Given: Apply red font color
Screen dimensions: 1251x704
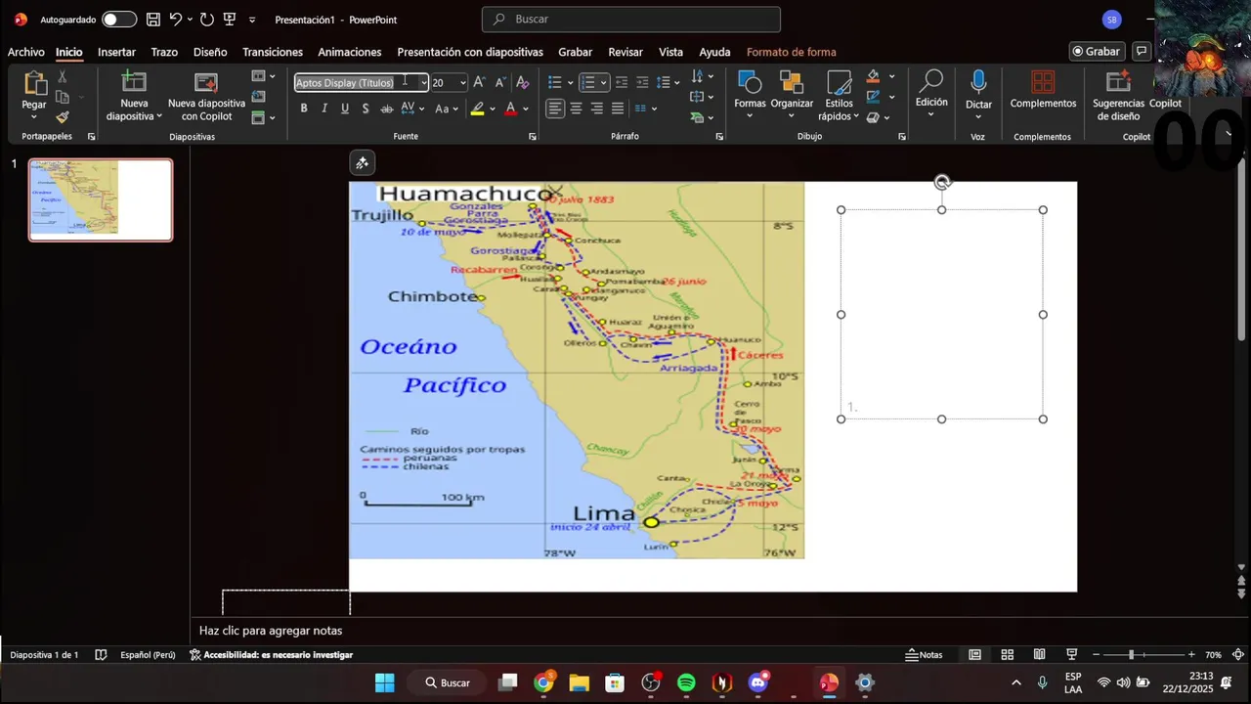Looking at the screenshot, I should pyautogui.click(x=510, y=109).
